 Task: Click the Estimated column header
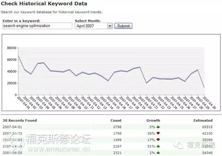203,121
